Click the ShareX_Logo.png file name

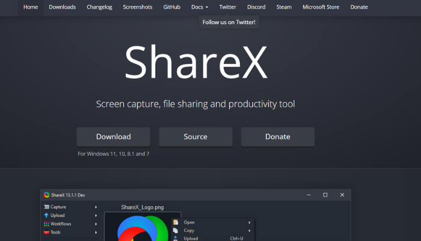143,207
